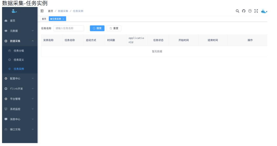Open the whale avatar user menu
This screenshot has width=277, height=146.
pos(264,11)
